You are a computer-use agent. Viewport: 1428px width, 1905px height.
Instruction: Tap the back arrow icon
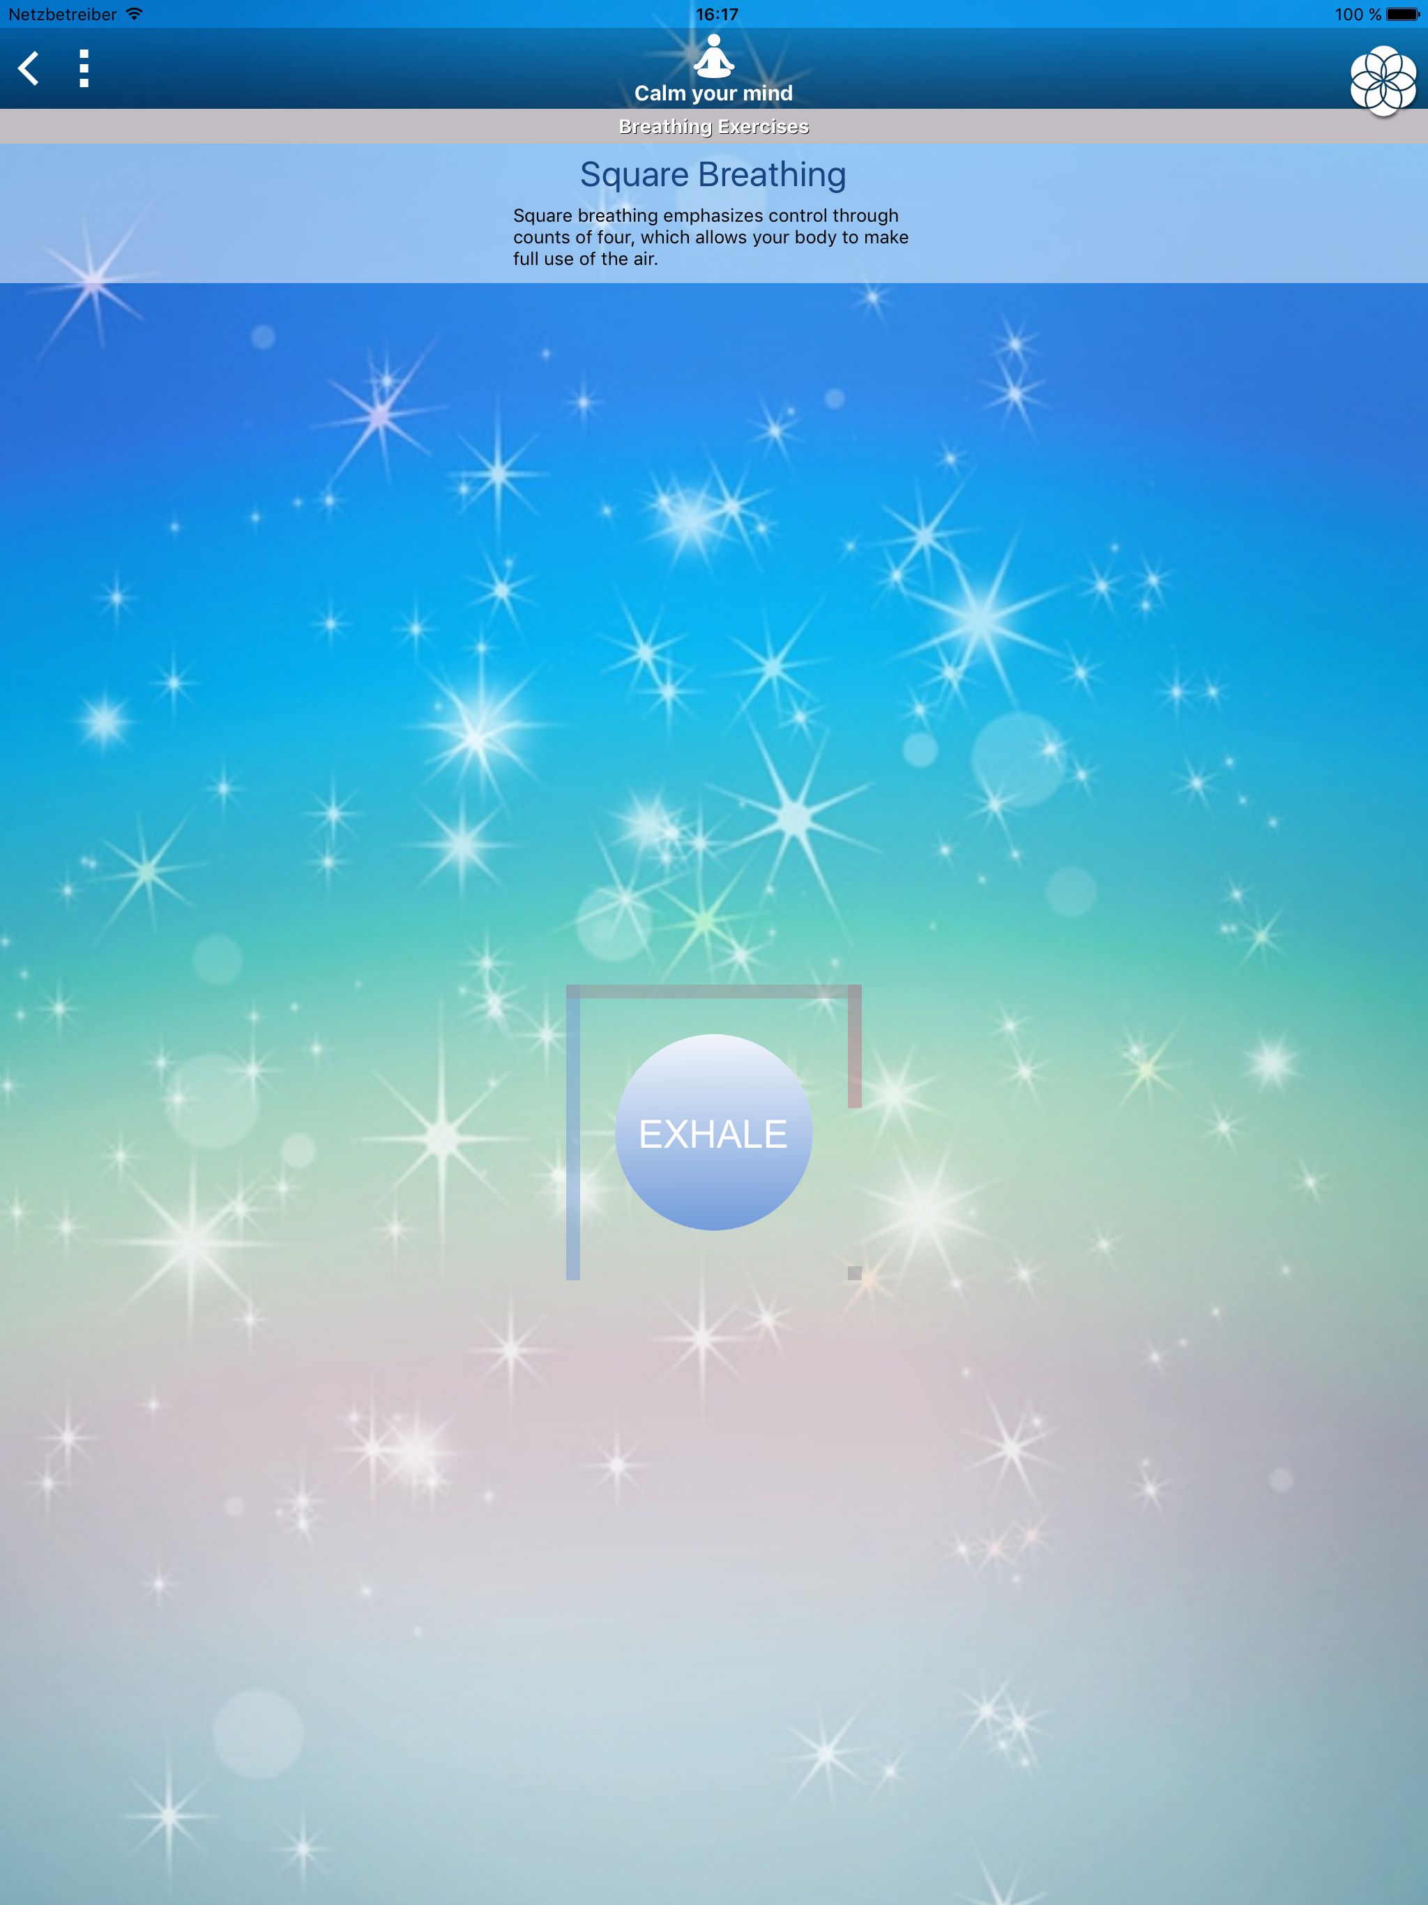[29, 69]
